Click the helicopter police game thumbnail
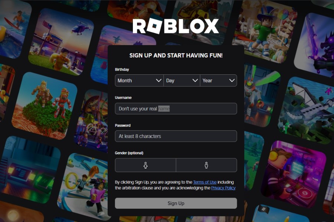The width and height of the screenshot is (334, 222). 61,42
